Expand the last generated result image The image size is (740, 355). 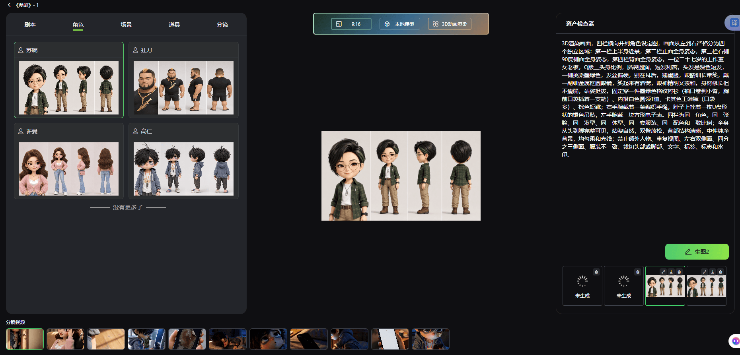705,272
